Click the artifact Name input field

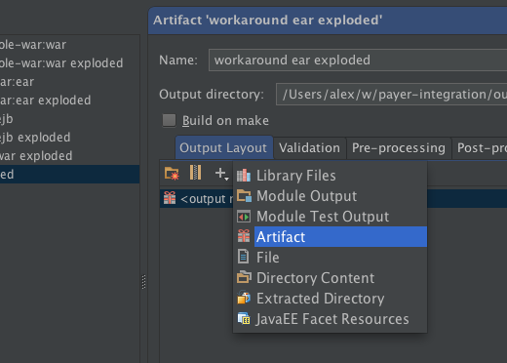coord(358,60)
